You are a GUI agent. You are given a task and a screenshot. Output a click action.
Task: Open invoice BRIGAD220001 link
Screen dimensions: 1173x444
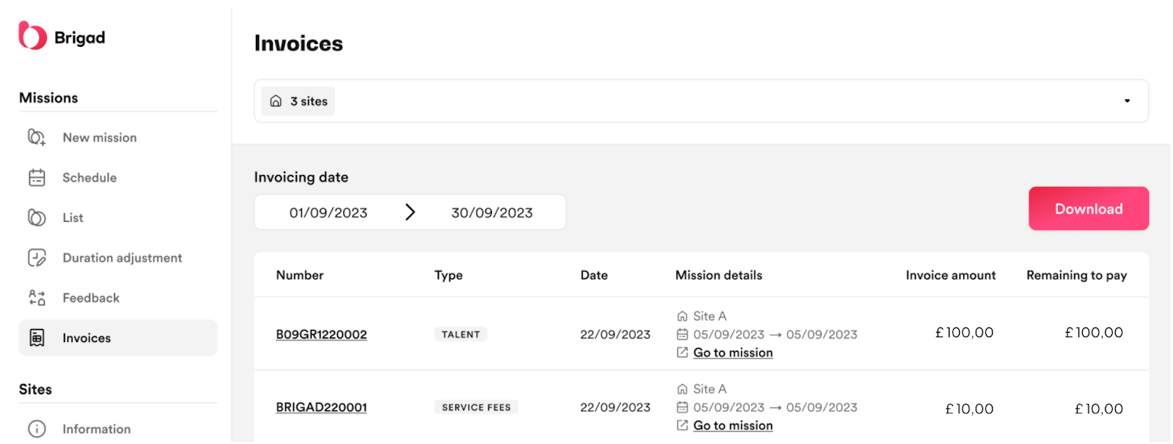click(321, 407)
